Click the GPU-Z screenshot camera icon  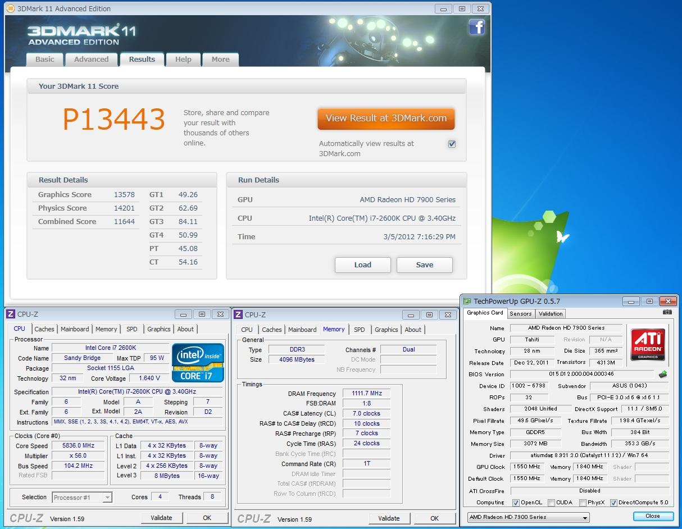(x=667, y=312)
